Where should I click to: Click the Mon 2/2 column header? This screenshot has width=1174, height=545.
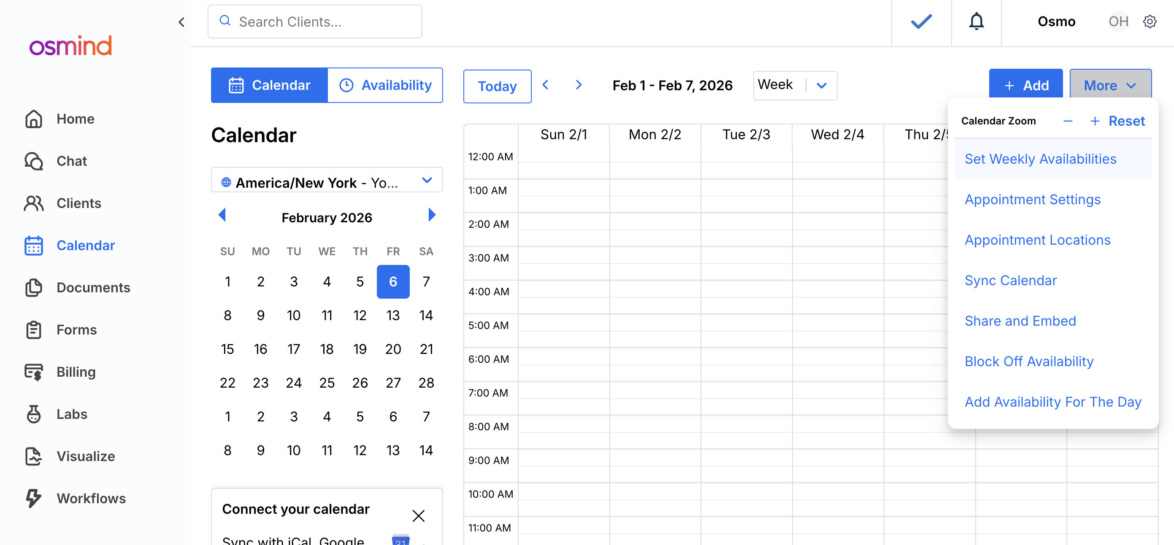point(655,135)
